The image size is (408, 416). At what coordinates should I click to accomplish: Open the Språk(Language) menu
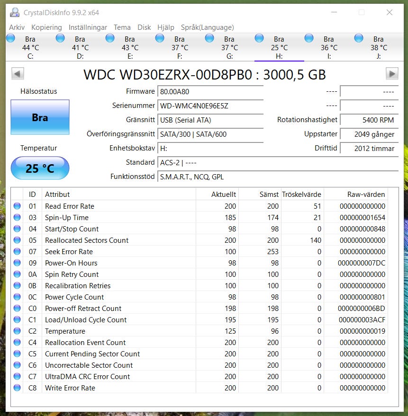208,27
